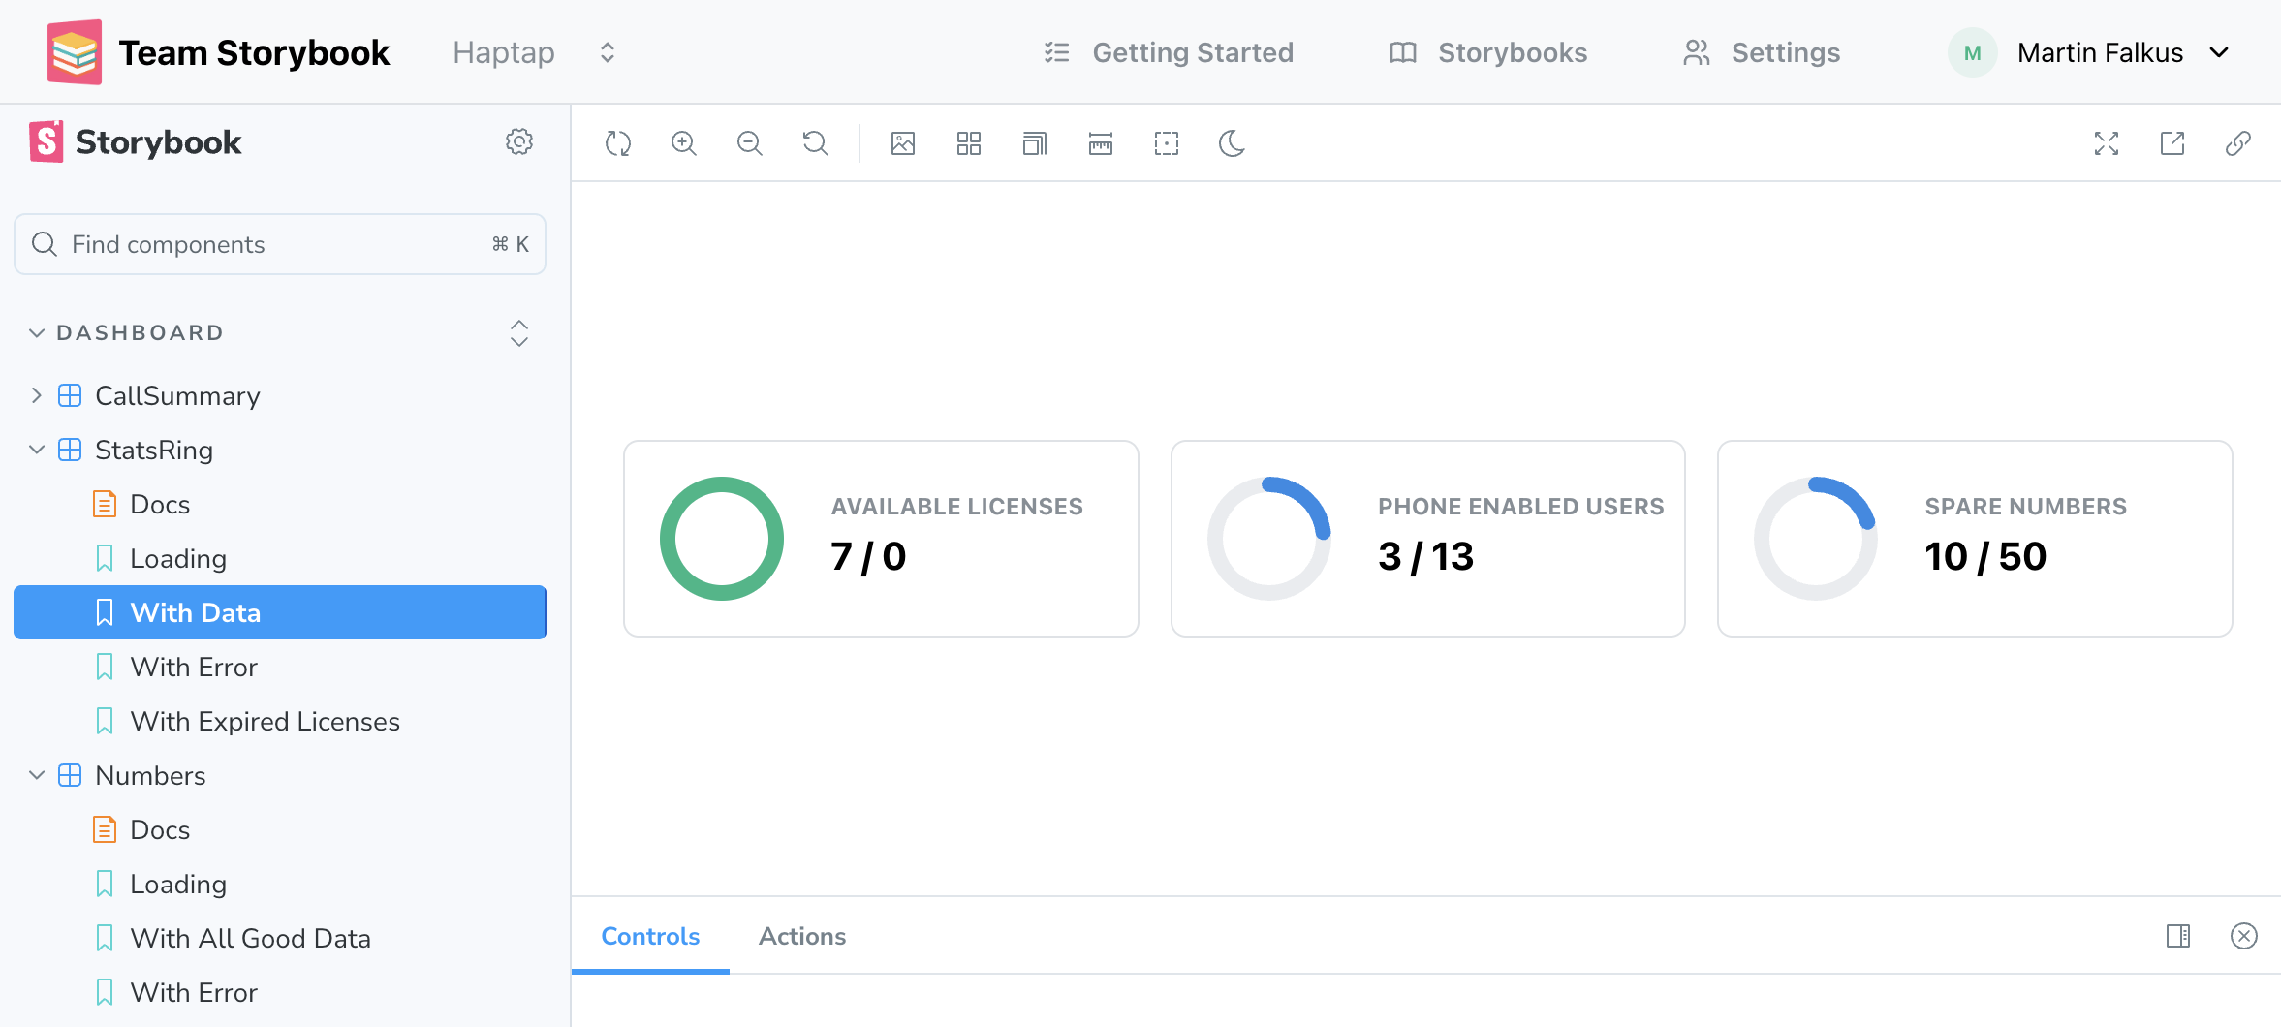Image resolution: width=2281 pixels, height=1027 pixels.
Task: Click the Find components search field
Action: click(x=279, y=244)
